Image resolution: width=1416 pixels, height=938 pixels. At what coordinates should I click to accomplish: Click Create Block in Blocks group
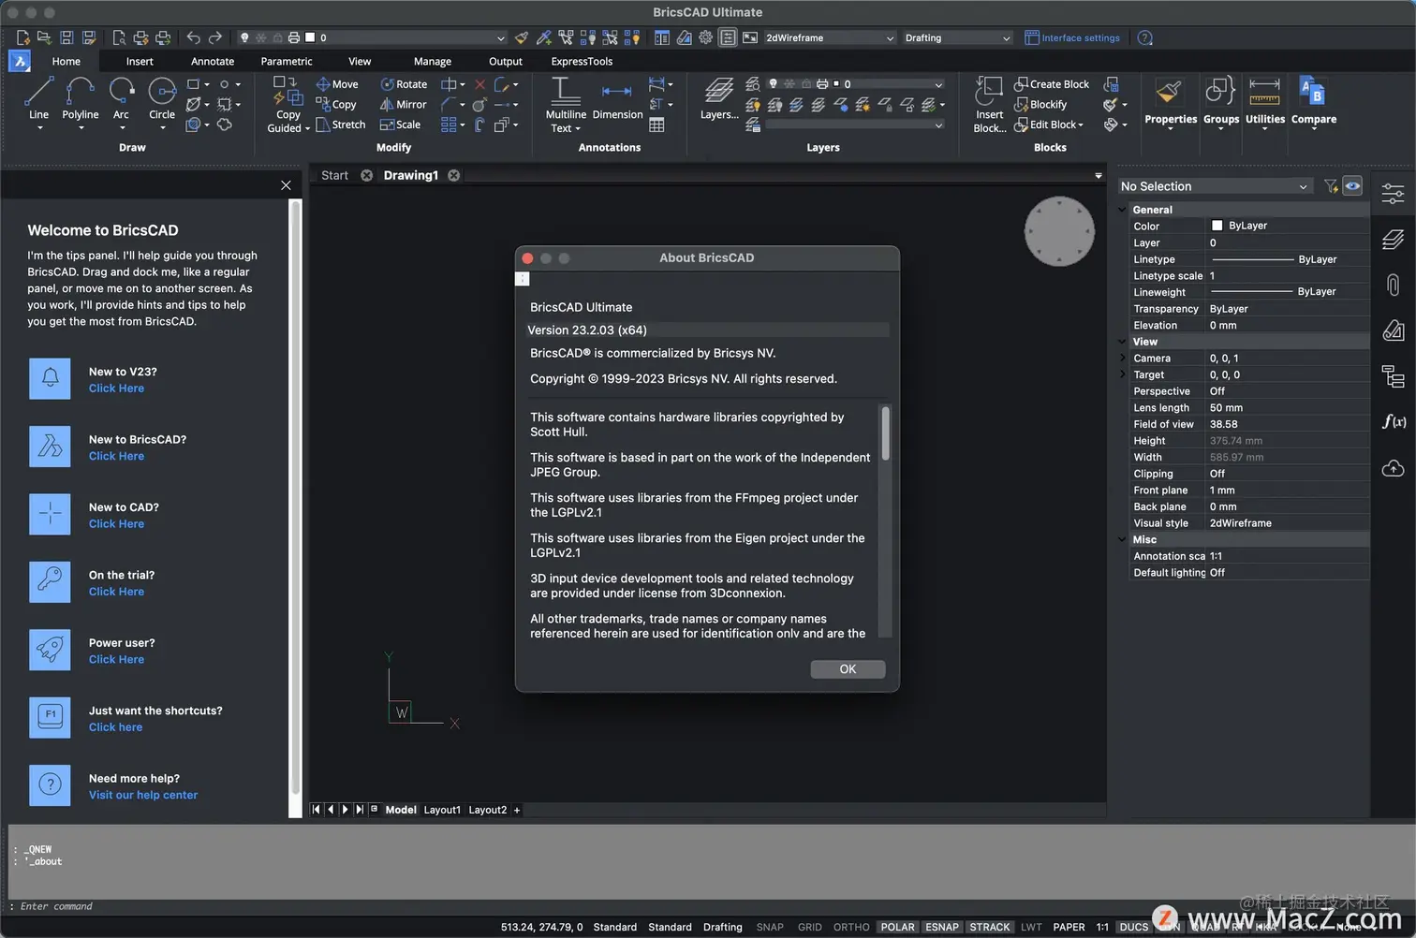1052,84
